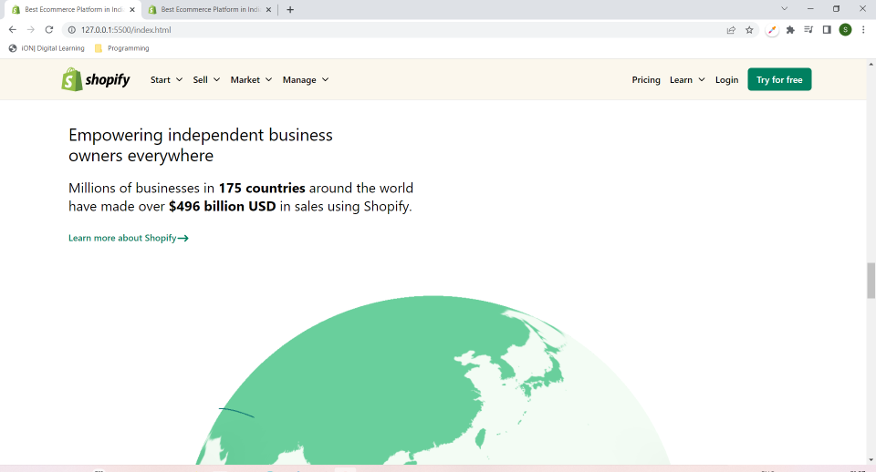
Task: Open the media control icon in the toolbar
Action: 808,29
